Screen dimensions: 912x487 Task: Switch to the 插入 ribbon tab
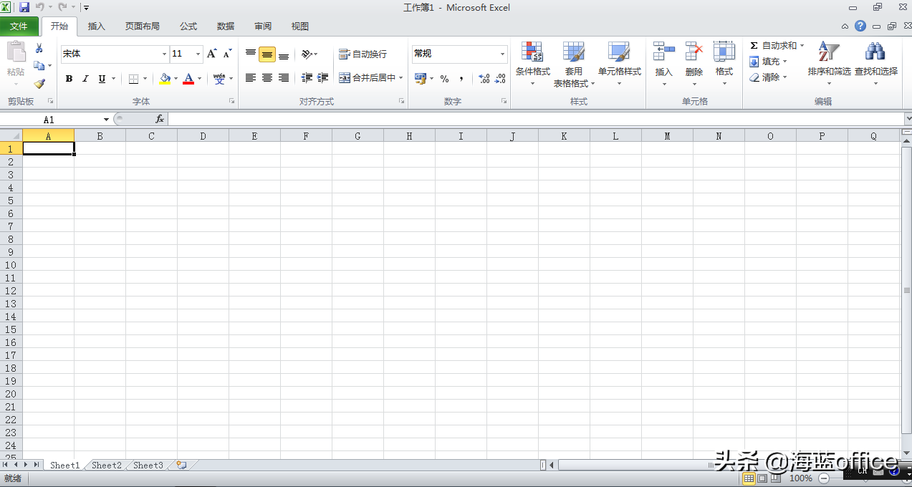click(x=96, y=26)
